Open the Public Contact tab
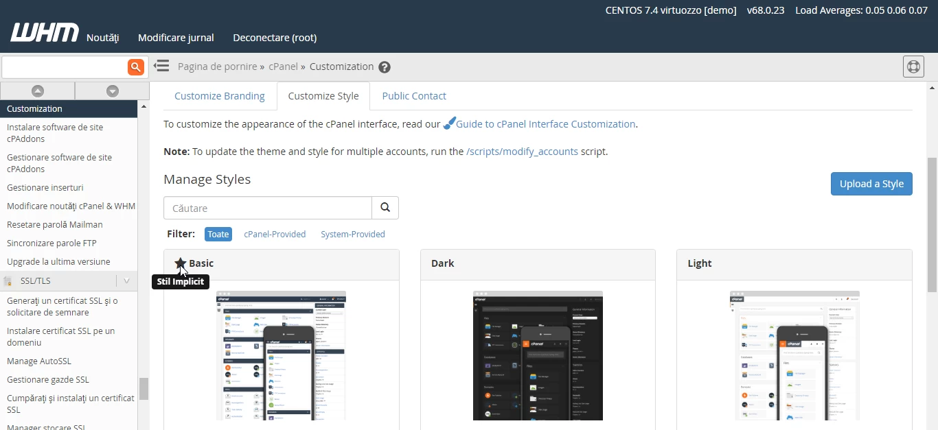The height and width of the screenshot is (430, 938). click(414, 96)
